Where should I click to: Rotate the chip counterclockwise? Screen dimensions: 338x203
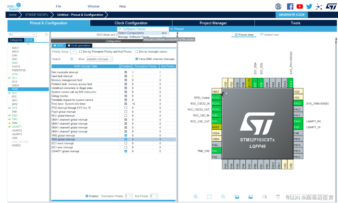point(251,197)
